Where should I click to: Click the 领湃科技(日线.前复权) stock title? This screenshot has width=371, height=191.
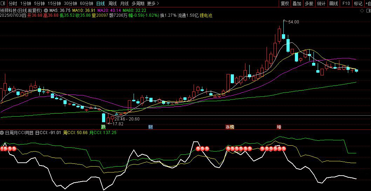(21, 10)
